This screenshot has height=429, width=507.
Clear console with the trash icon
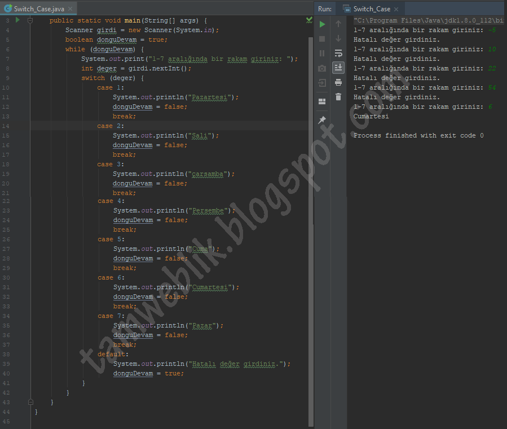click(338, 96)
